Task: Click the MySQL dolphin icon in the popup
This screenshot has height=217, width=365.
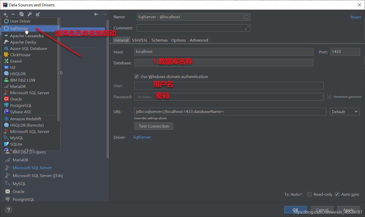Action: [x=6, y=138]
